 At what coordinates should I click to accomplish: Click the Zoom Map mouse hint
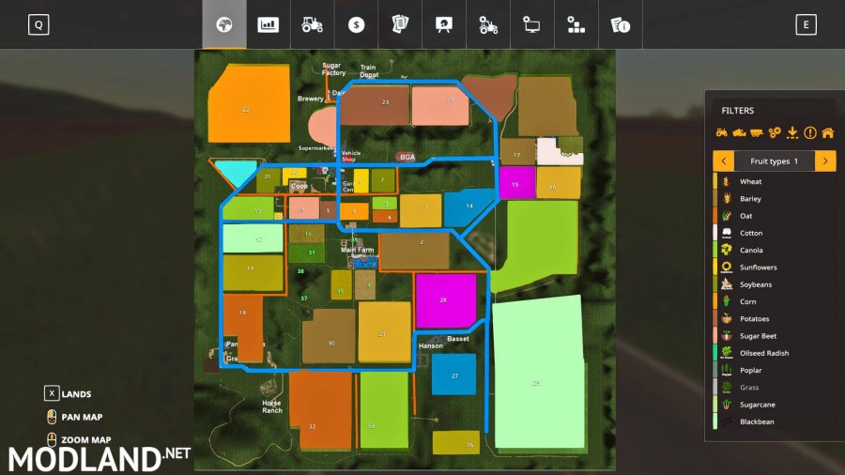coord(79,439)
